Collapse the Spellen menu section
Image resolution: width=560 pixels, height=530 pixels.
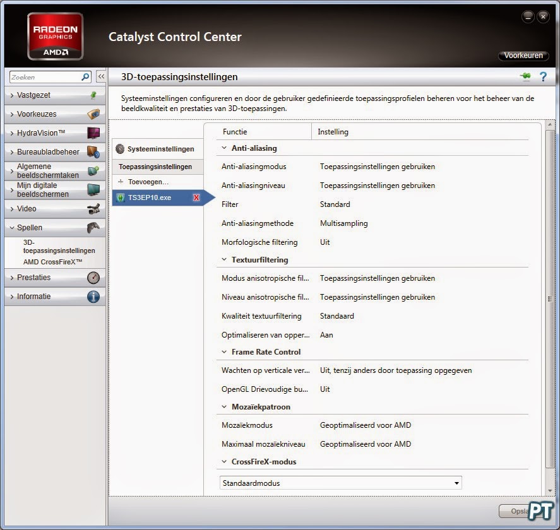click(12, 228)
